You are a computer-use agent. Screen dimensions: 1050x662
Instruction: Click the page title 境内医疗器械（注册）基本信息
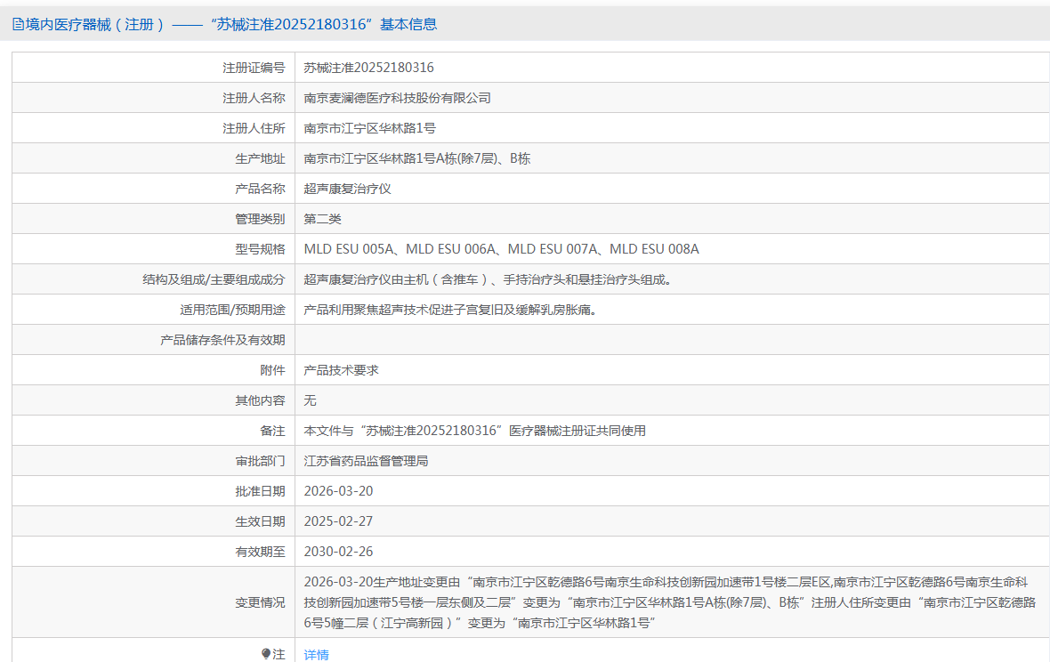point(231,25)
